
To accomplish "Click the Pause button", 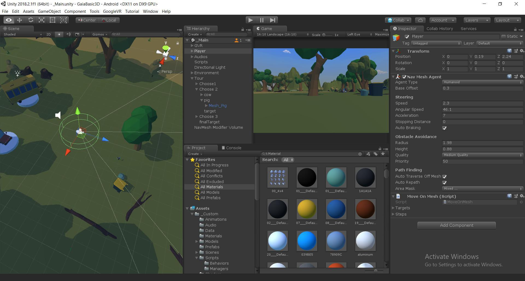I will click(262, 20).
